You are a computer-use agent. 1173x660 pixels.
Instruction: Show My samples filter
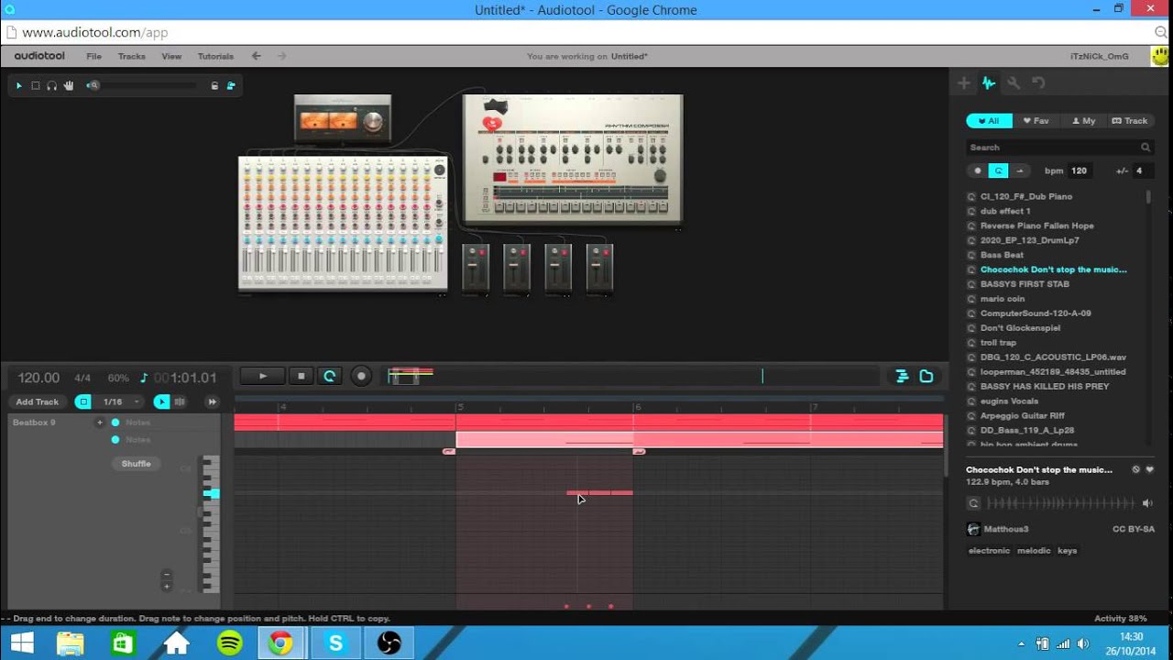coord(1083,120)
